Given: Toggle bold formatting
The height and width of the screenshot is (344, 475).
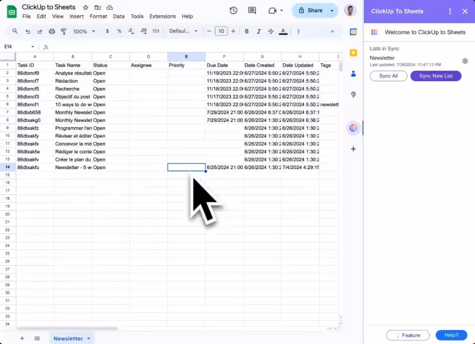Looking at the screenshot, I should pyautogui.click(x=247, y=32).
